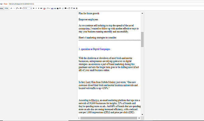The width and height of the screenshot is (204, 121).
Task: Undo the last edit
Action: (x=12, y=8)
